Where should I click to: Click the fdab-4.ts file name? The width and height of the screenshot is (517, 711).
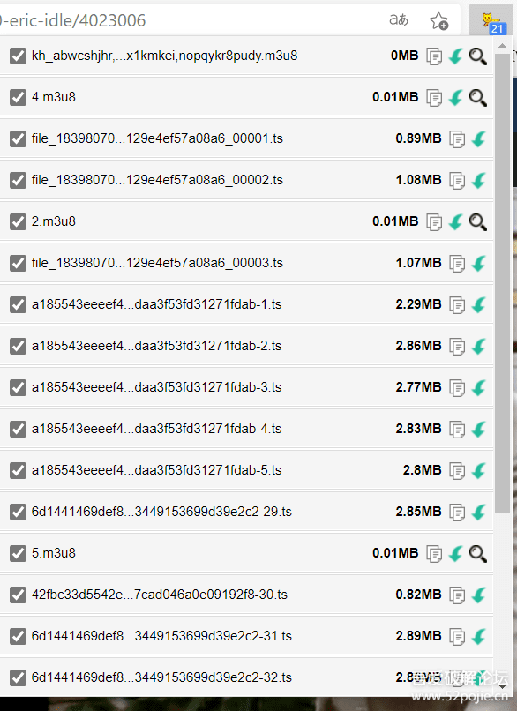156,429
